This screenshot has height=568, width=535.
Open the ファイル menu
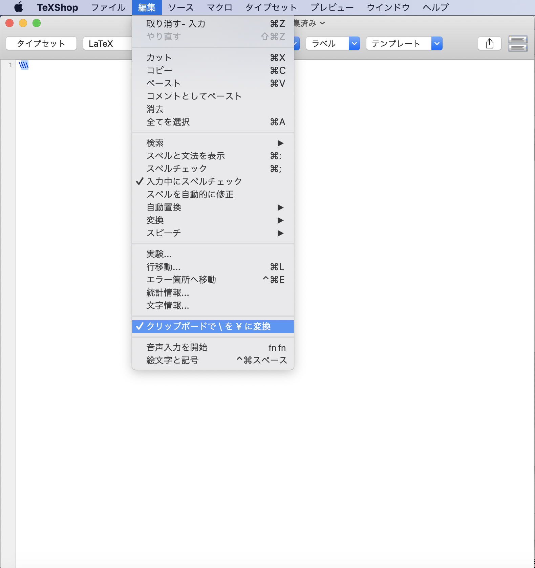(x=108, y=7)
